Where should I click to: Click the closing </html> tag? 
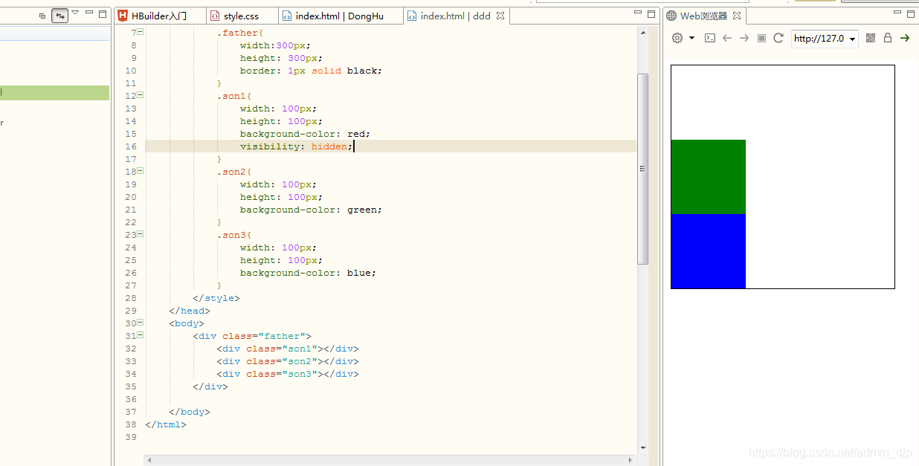tap(166, 424)
